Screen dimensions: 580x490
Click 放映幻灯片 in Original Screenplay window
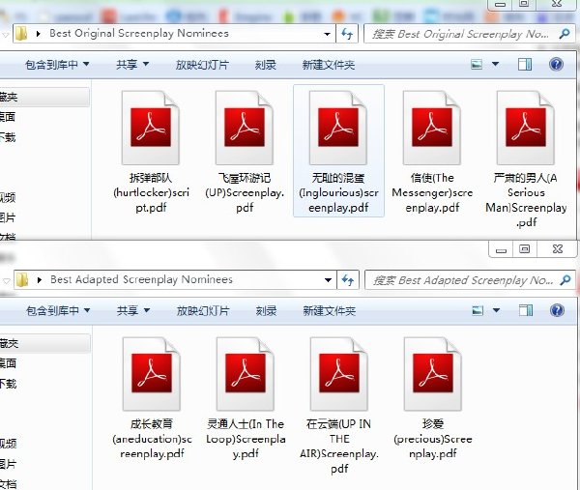click(202, 65)
